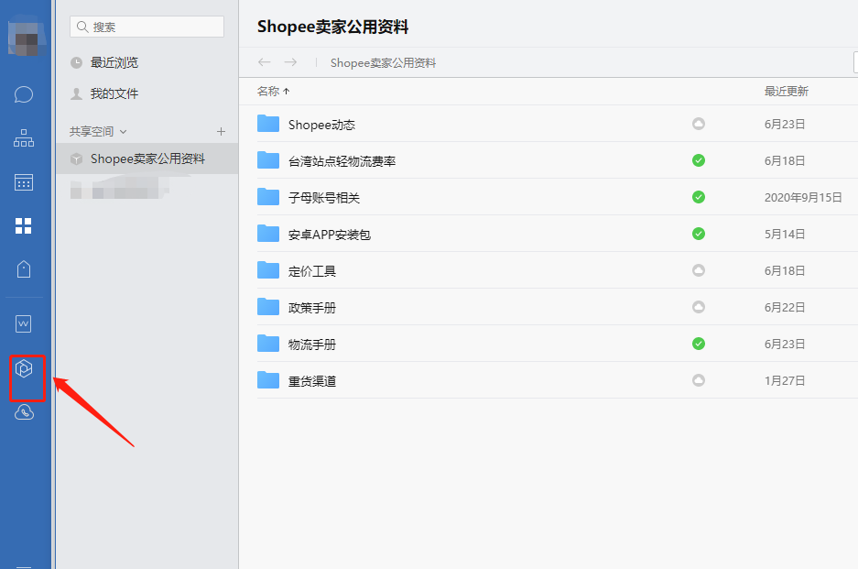Open the chat messages icon in sidebar
858x569 pixels.
[x=24, y=94]
